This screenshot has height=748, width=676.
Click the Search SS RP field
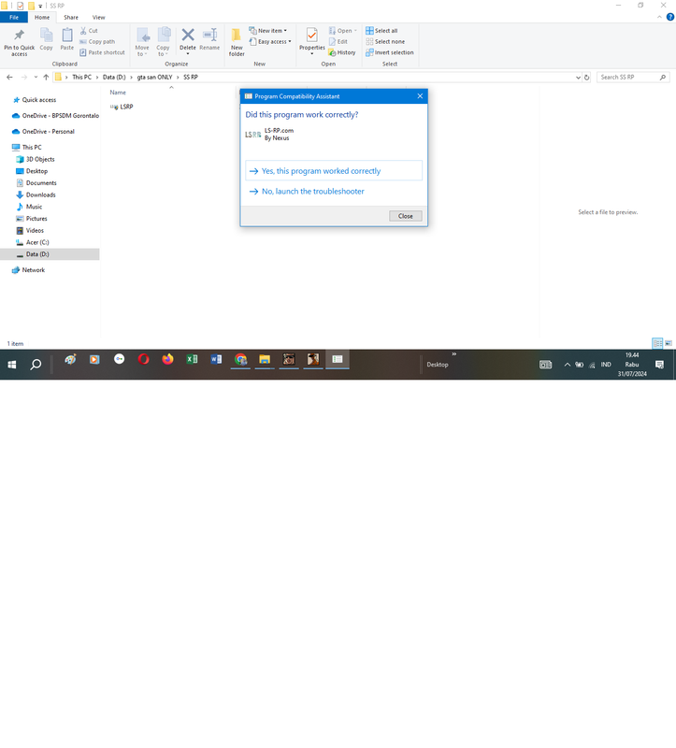pyautogui.click(x=633, y=77)
